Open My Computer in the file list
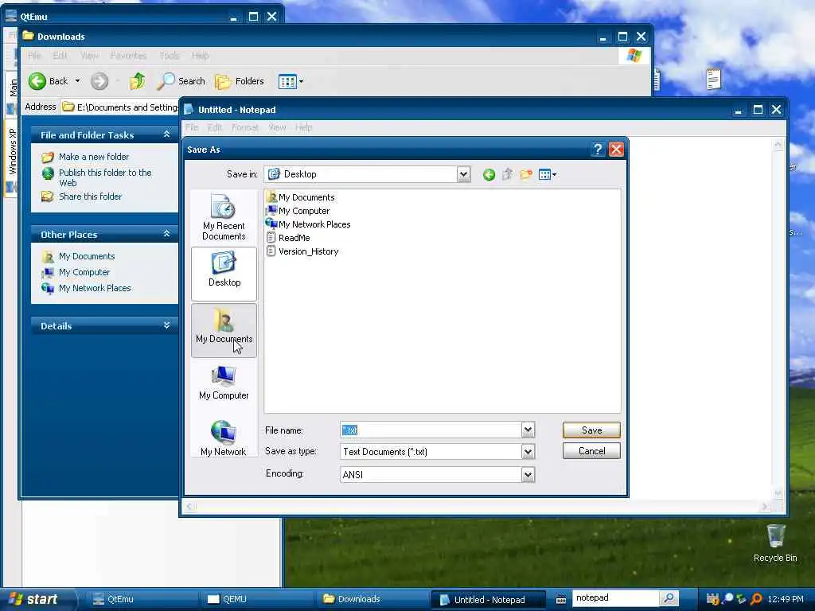This screenshot has width=815, height=611. click(298, 211)
